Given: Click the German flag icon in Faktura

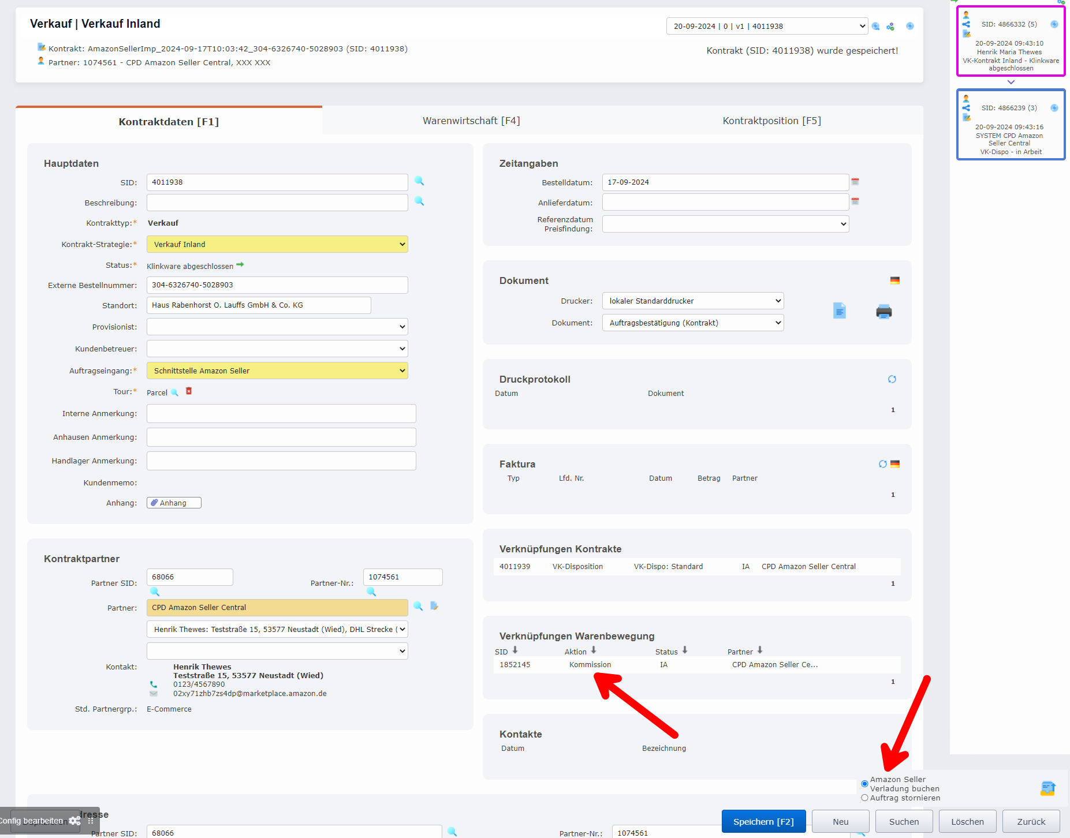Looking at the screenshot, I should 895,464.
